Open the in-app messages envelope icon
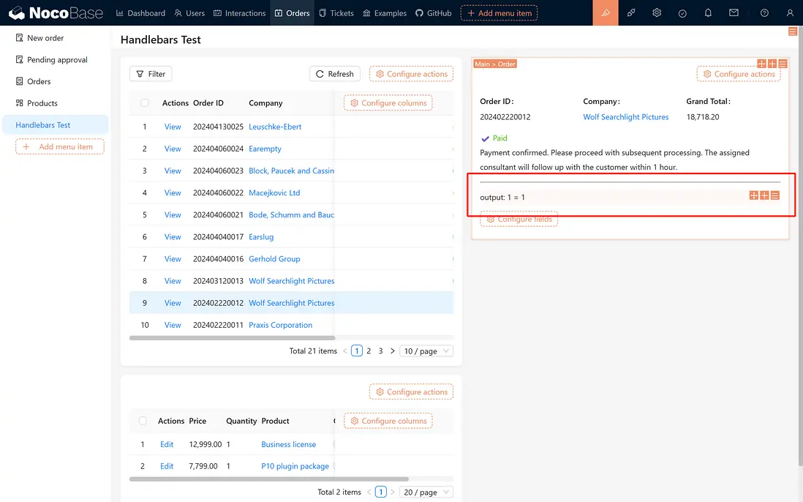This screenshot has width=803, height=502. 734,13
